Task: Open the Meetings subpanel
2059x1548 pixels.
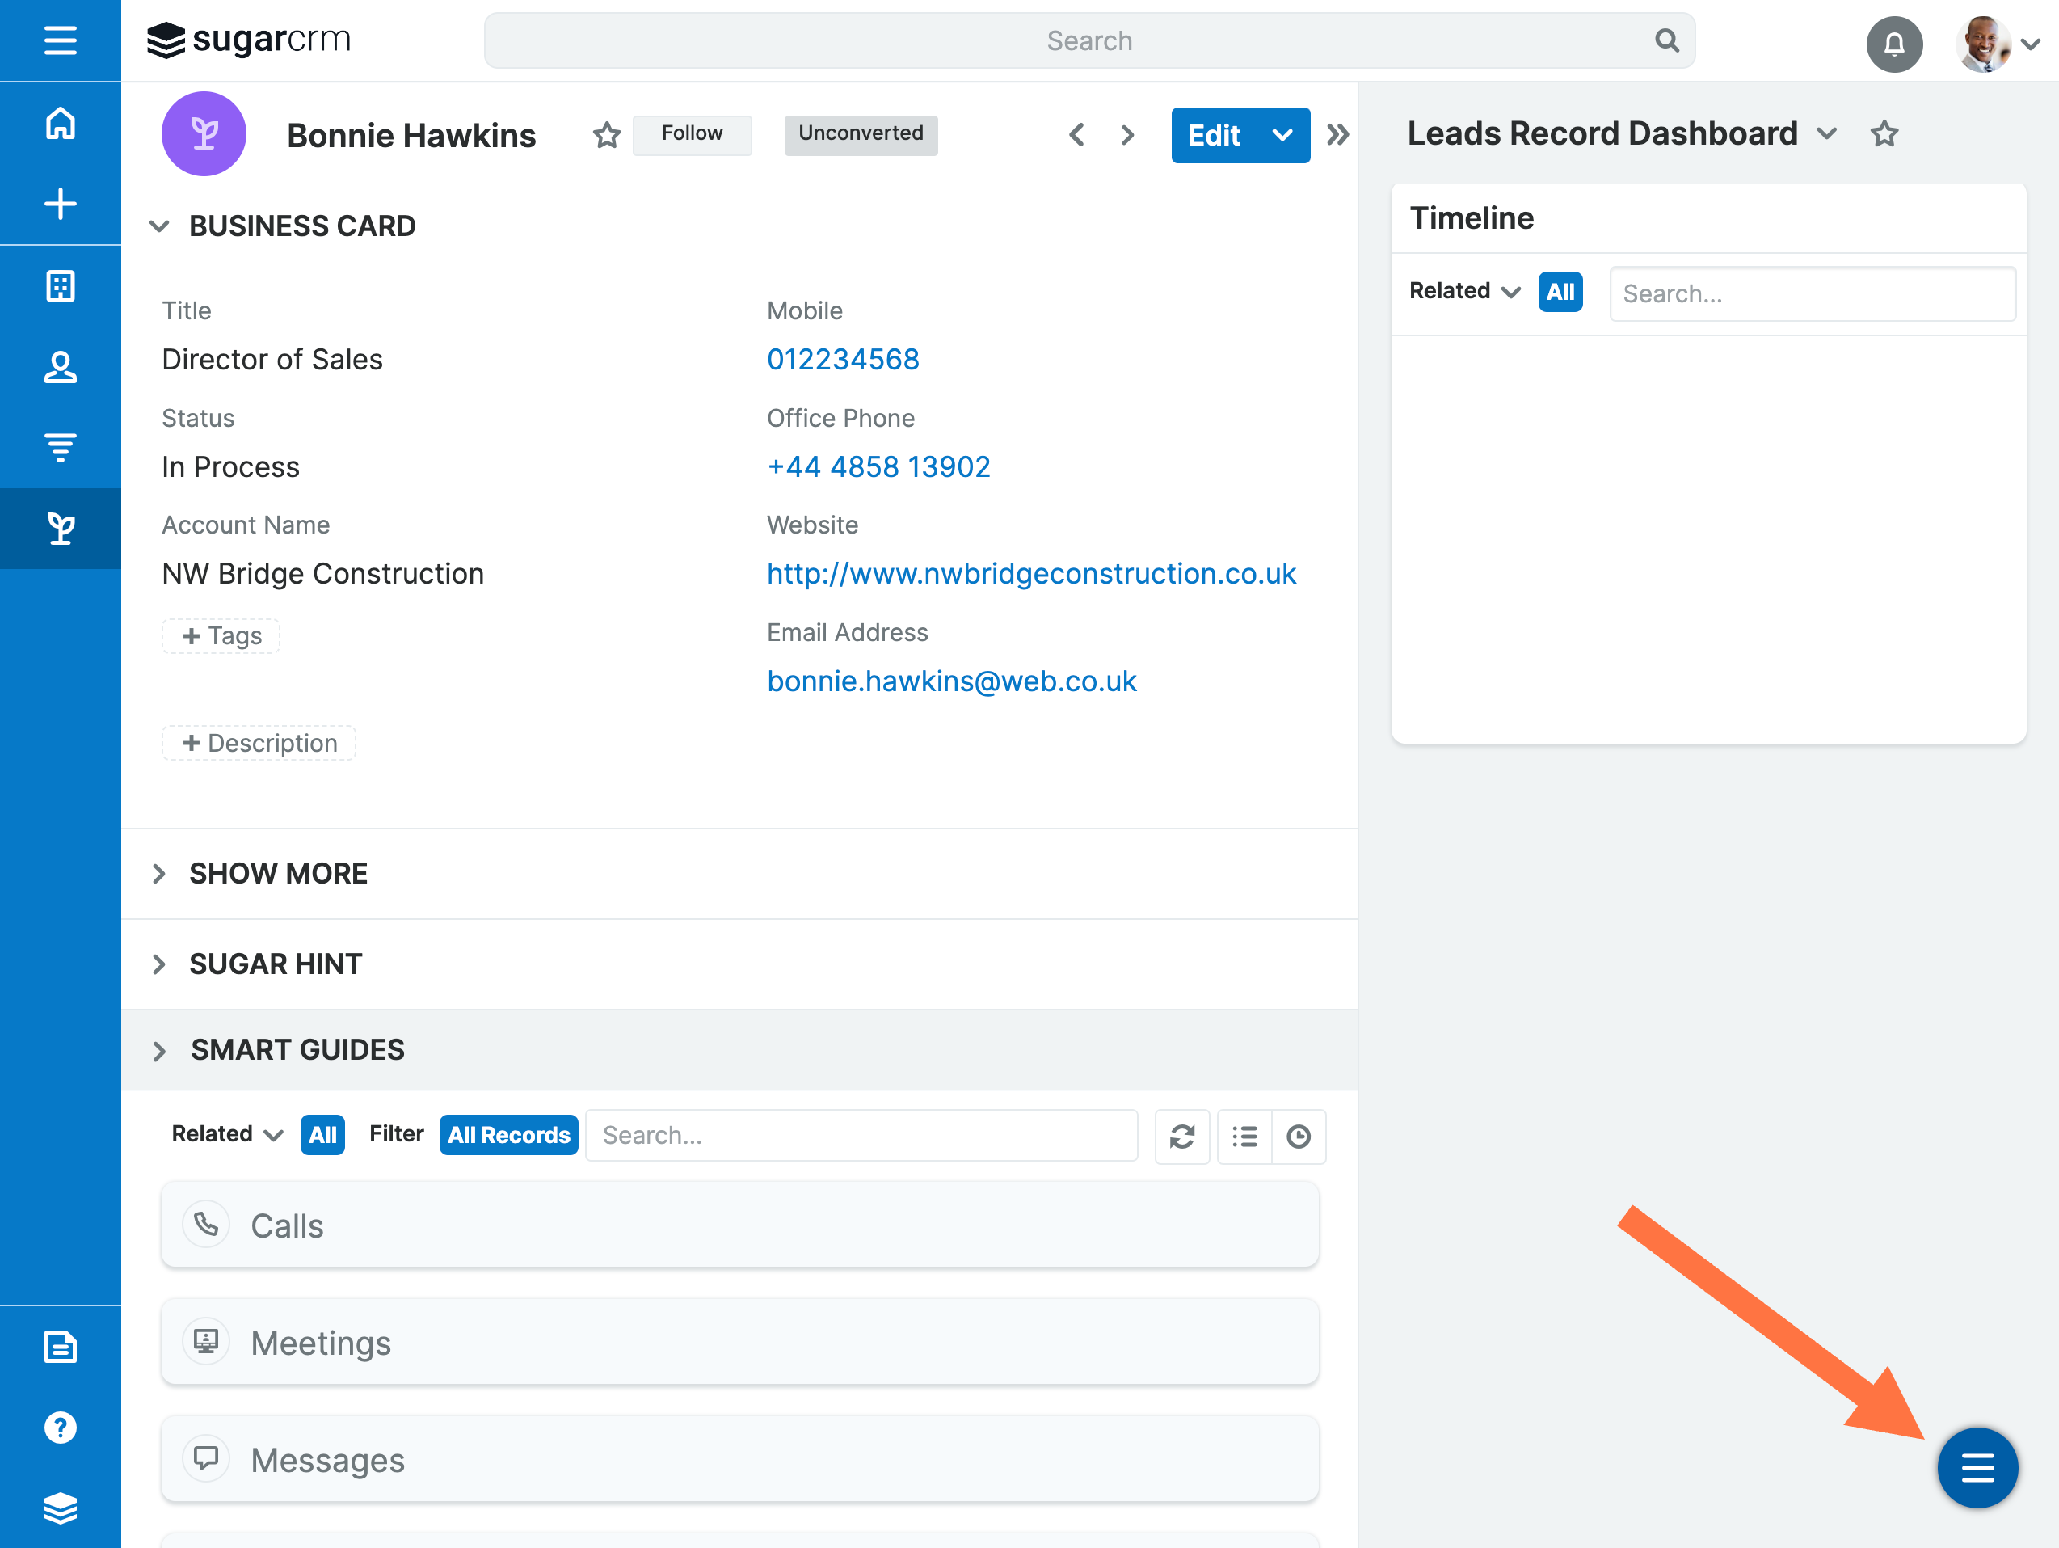Action: [x=739, y=1342]
